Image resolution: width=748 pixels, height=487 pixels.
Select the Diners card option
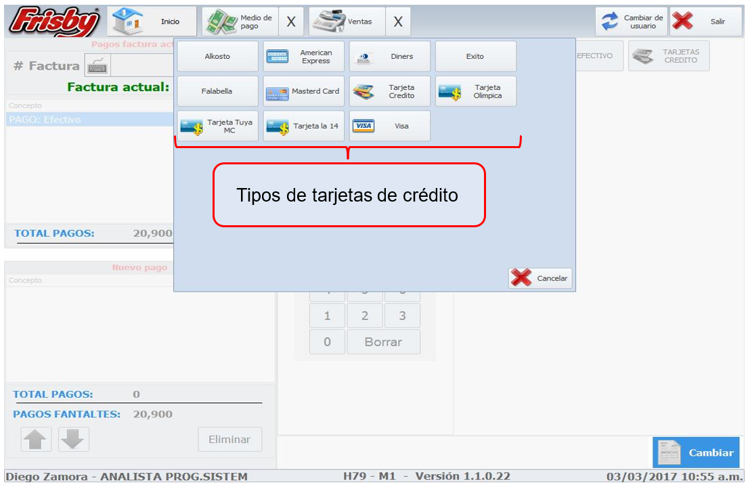[x=390, y=56]
